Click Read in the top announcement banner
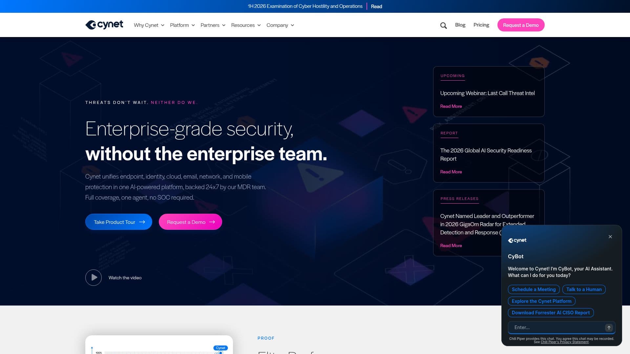Viewport: 630px width, 354px height. click(x=376, y=6)
